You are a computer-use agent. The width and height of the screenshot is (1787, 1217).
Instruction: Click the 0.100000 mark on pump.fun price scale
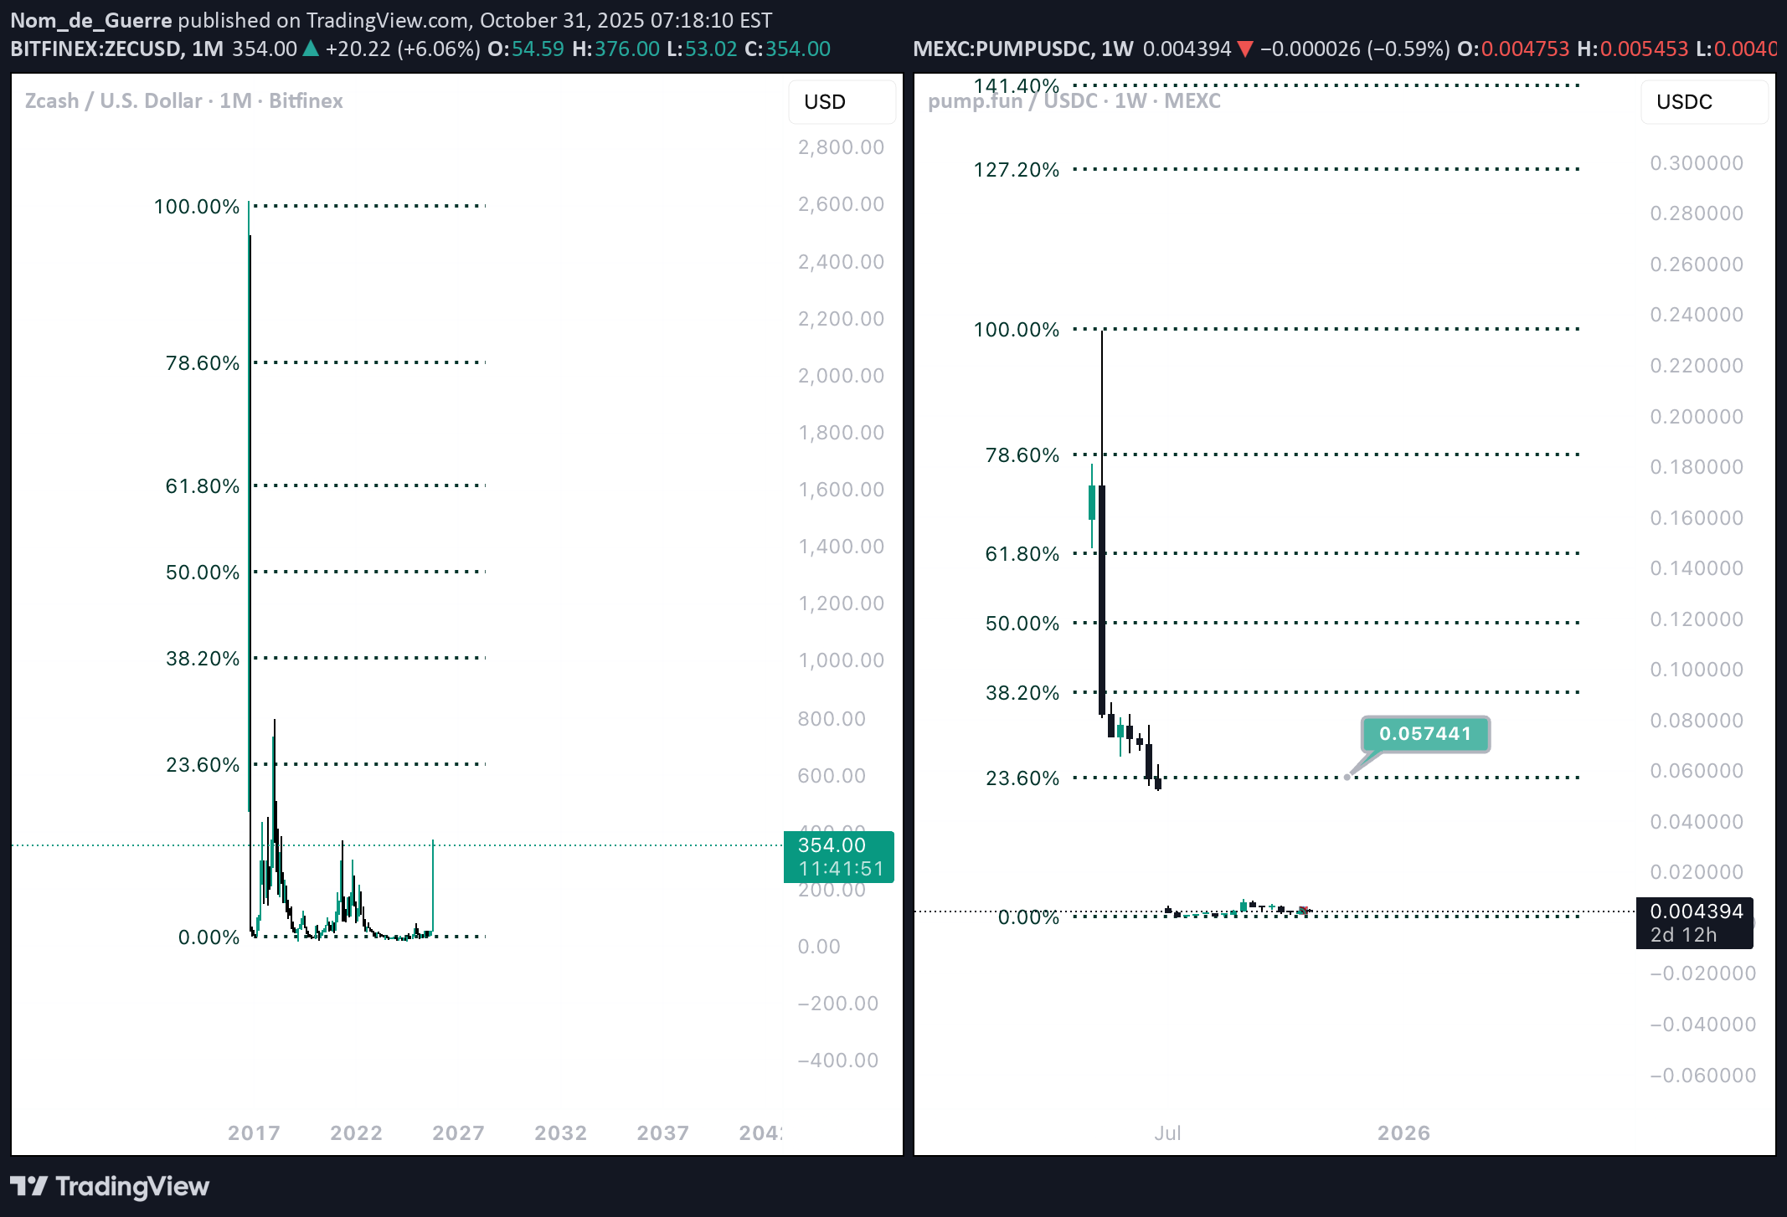pos(1696,670)
